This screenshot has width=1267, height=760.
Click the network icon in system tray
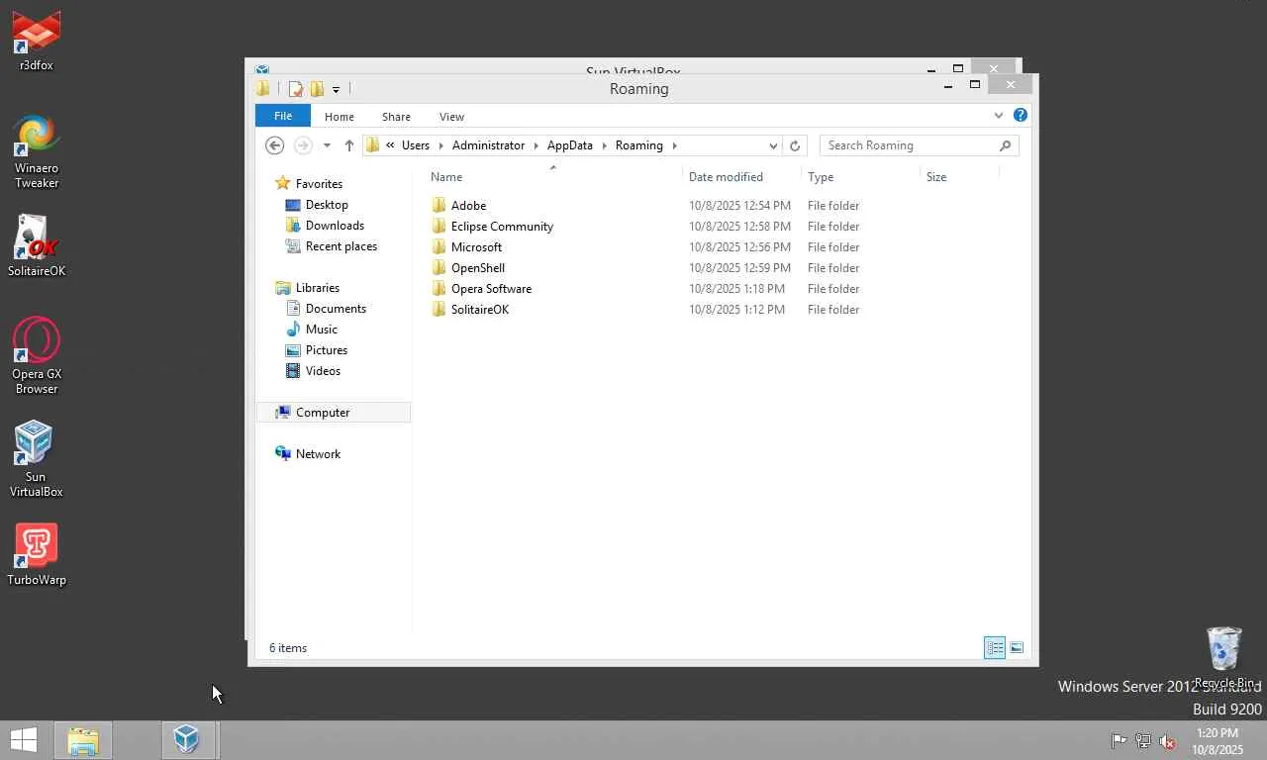1143,740
